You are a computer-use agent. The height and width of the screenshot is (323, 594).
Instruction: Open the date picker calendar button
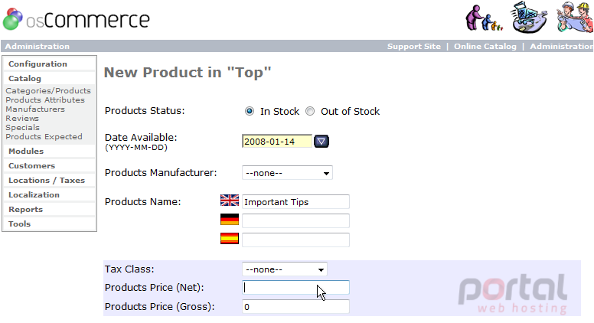(321, 142)
